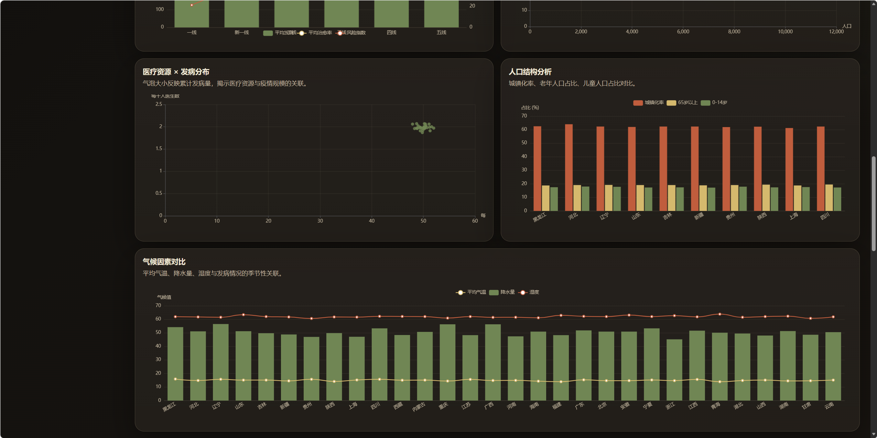877x438 pixels.
Task: Click the 风险指数 legend marker icon
Action: click(x=340, y=33)
